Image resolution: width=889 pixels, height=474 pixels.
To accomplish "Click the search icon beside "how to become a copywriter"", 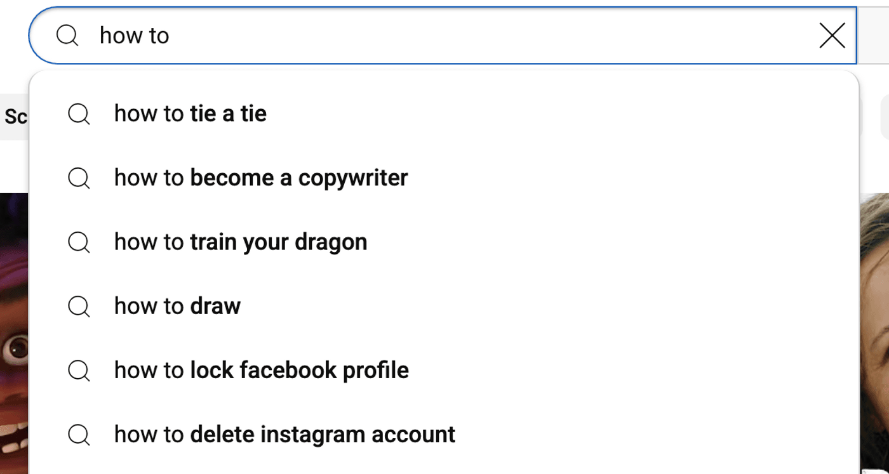I will 79,178.
